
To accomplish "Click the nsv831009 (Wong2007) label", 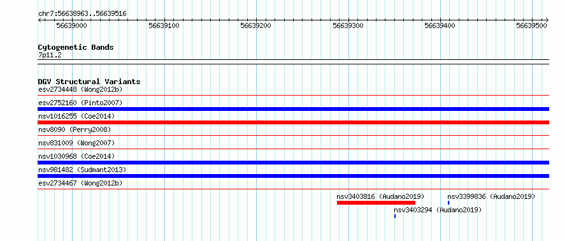I will click(x=76, y=143).
